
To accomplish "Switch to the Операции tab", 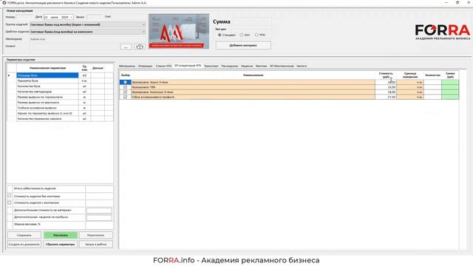I will pyautogui.click(x=145, y=66).
